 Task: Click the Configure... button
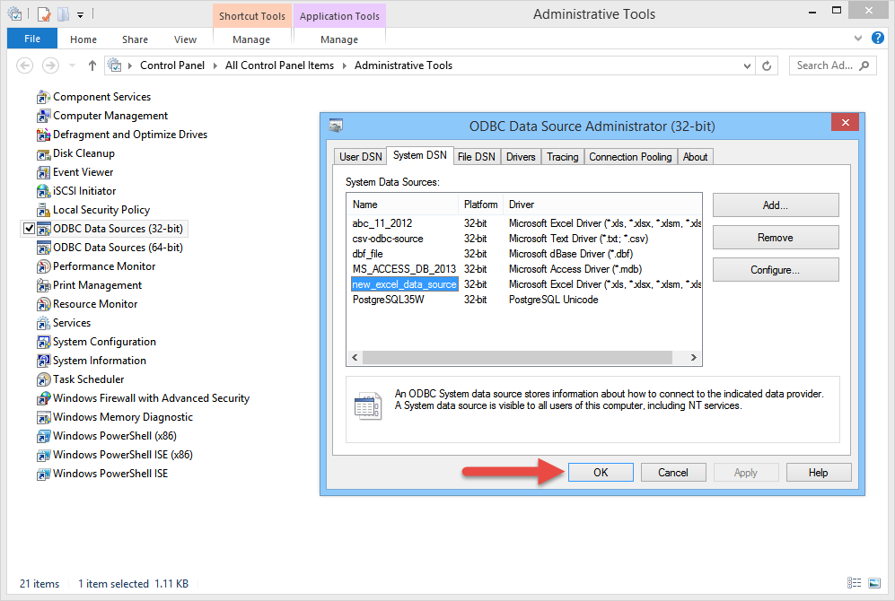[x=775, y=270]
